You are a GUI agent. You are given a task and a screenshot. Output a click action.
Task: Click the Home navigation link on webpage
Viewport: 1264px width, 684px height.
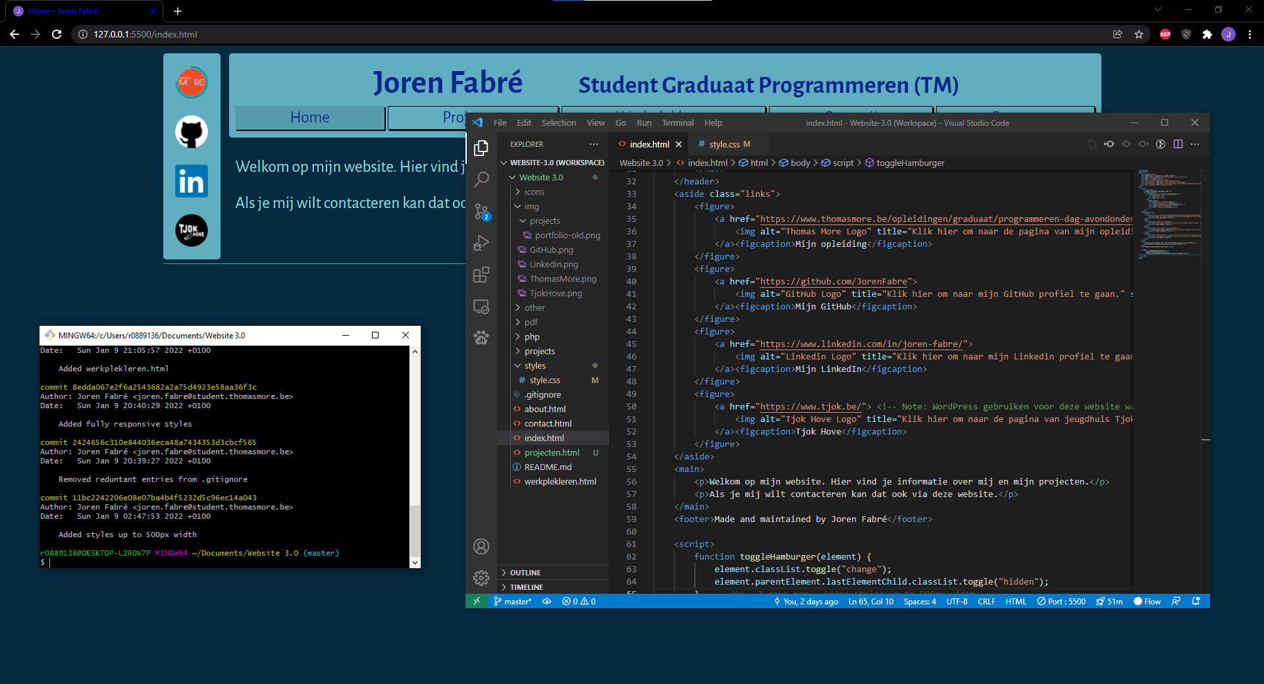tap(310, 117)
